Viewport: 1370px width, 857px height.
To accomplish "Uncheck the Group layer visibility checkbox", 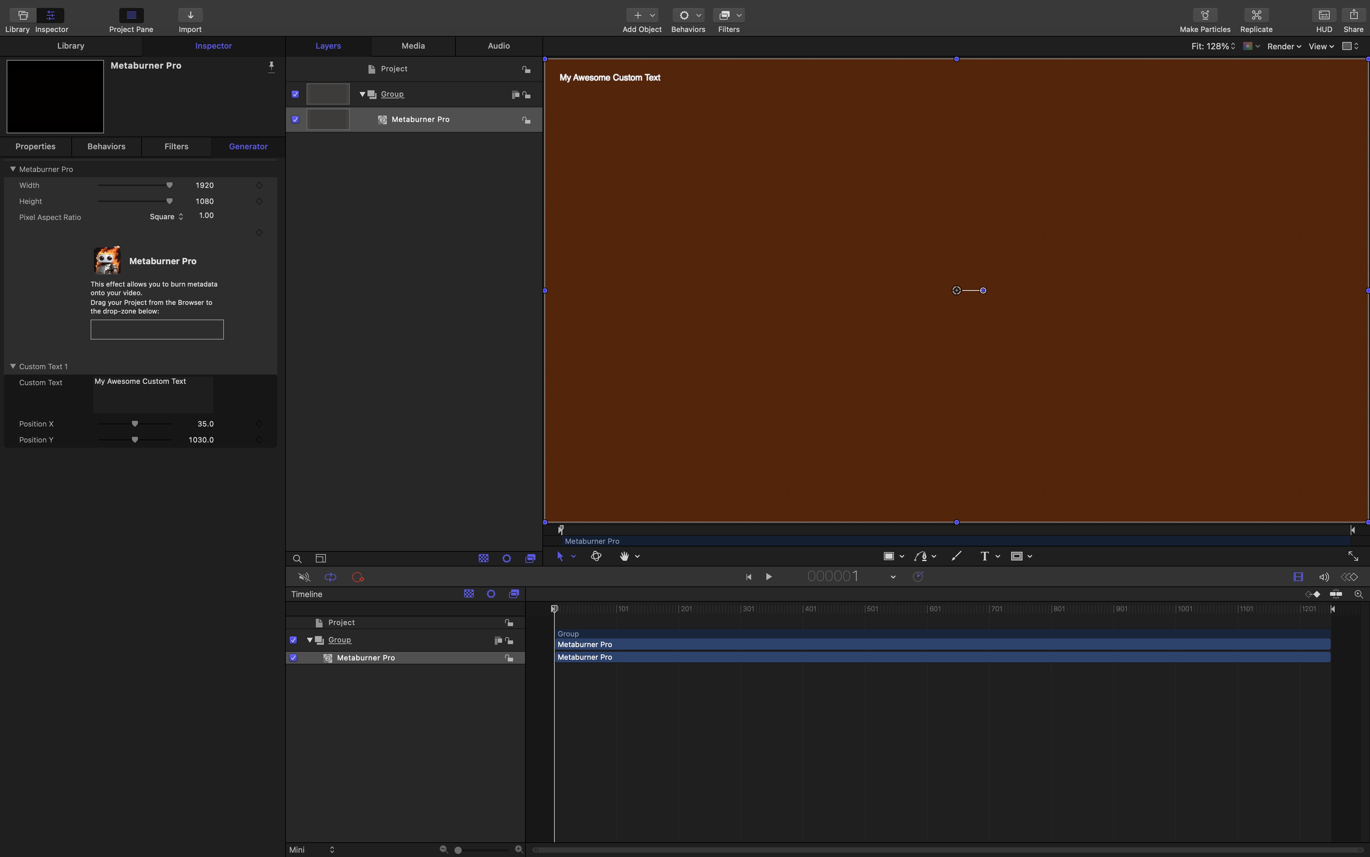I will [295, 94].
